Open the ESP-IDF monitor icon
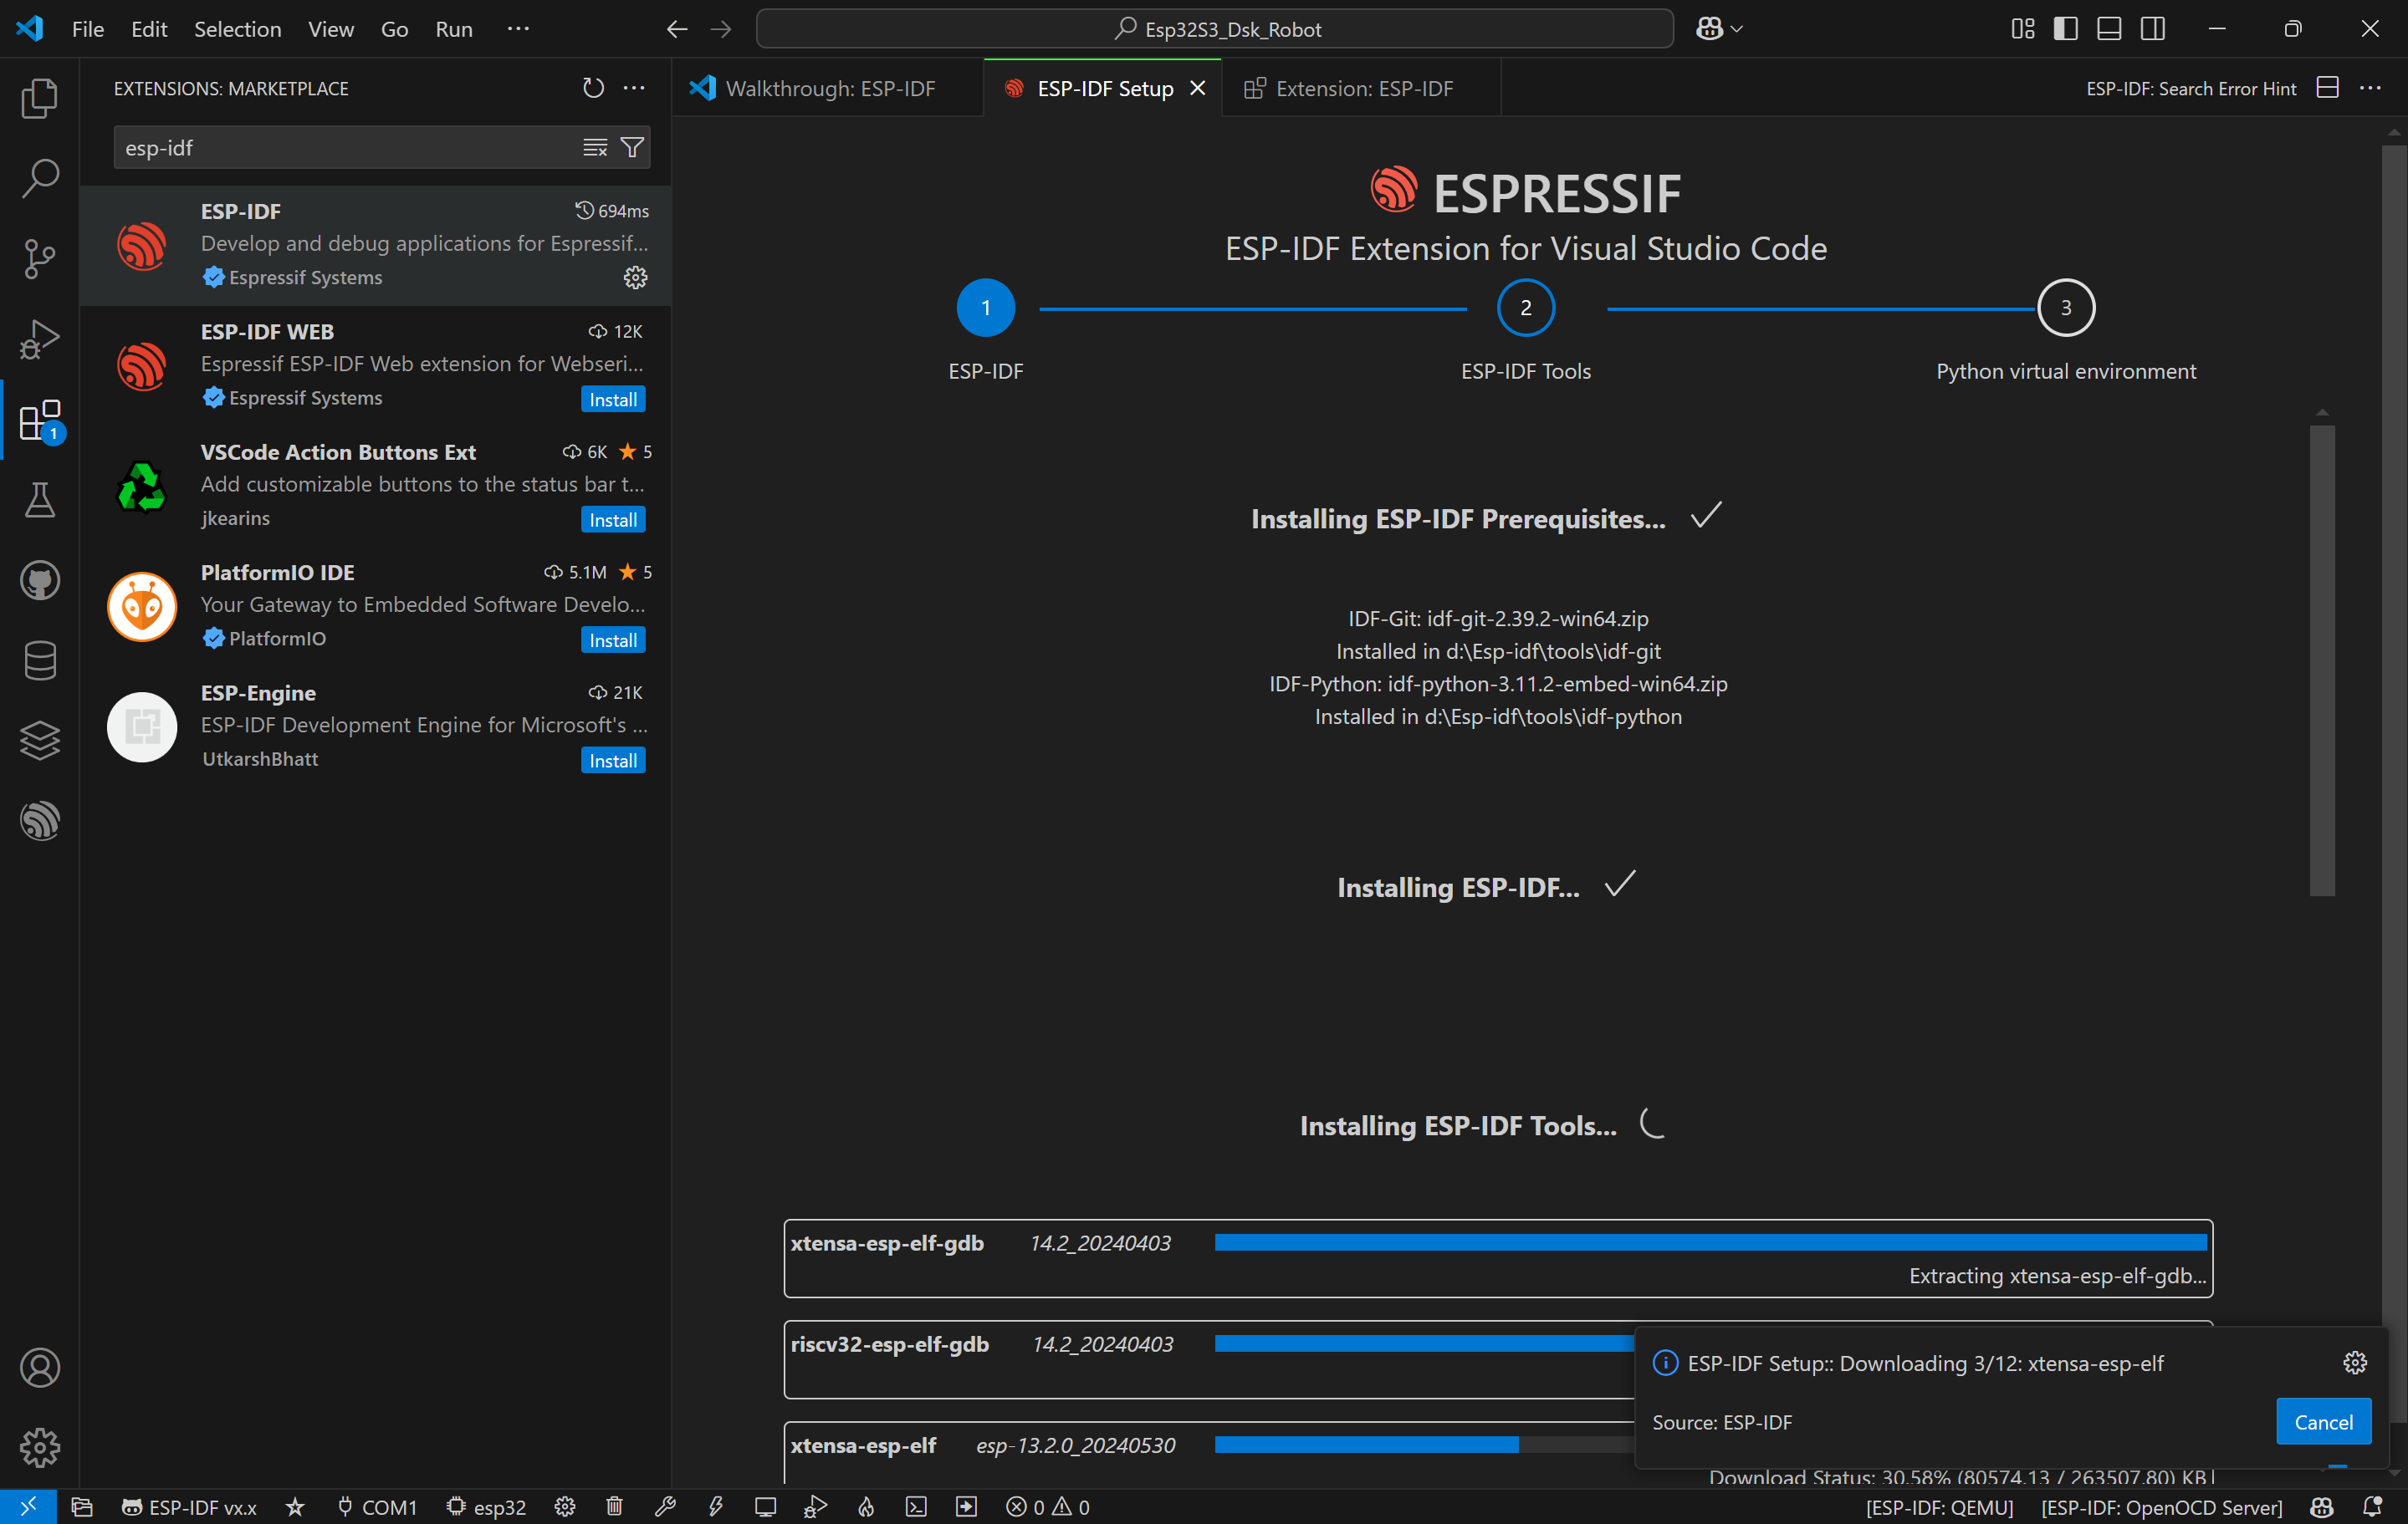2408x1524 pixels. tap(766, 1507)
